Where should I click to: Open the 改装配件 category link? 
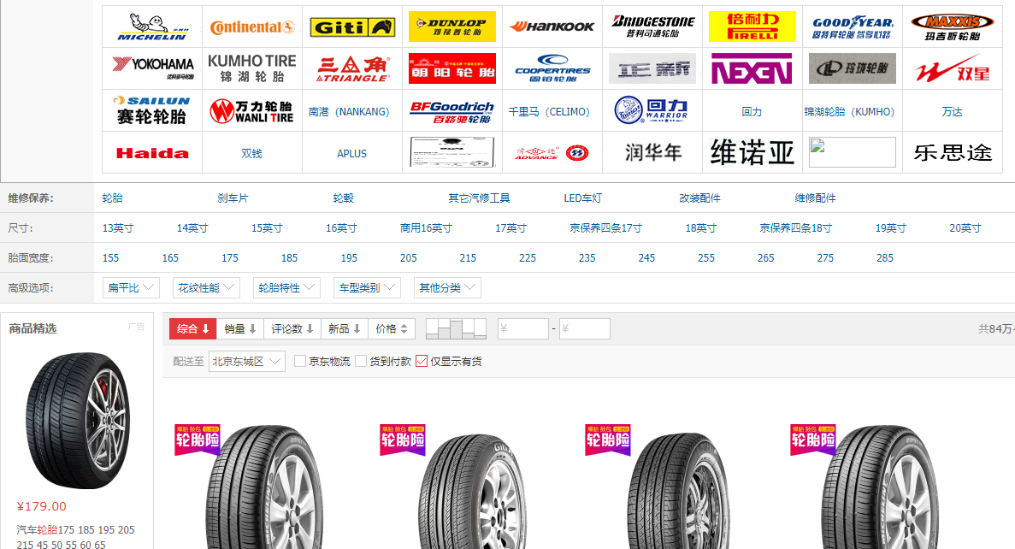[699, 198]
